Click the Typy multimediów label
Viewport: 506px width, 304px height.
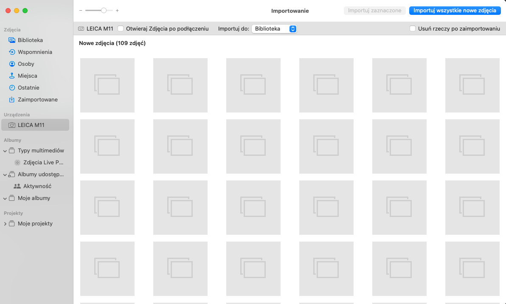coord(41,150)
